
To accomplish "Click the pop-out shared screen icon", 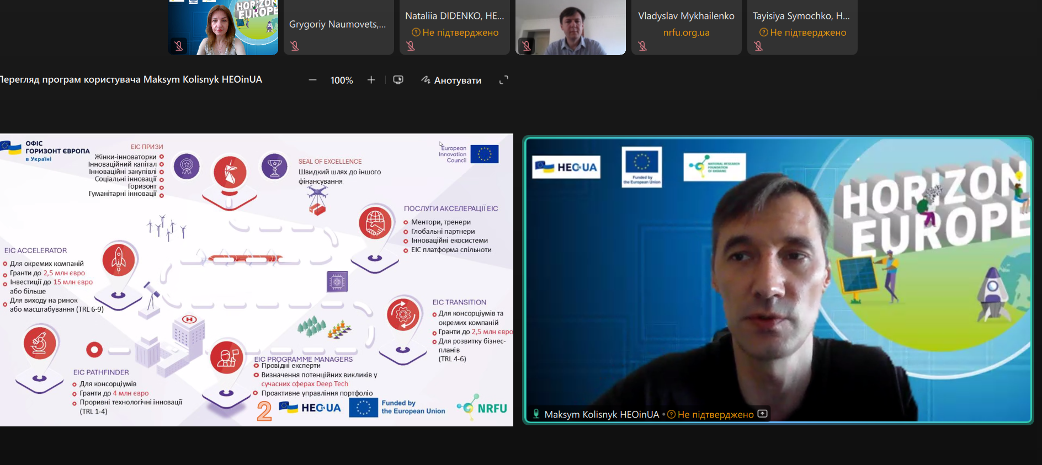I will click(x=398, y=80).
